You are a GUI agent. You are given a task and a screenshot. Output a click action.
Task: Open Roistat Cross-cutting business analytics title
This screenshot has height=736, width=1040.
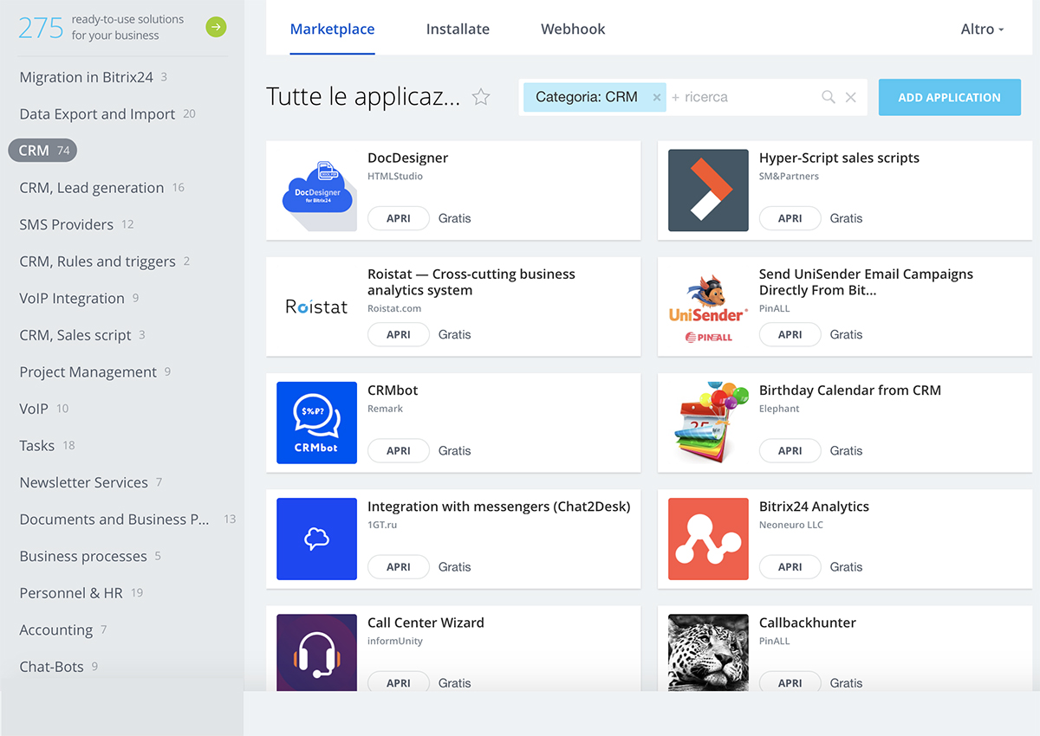(471, 282)
